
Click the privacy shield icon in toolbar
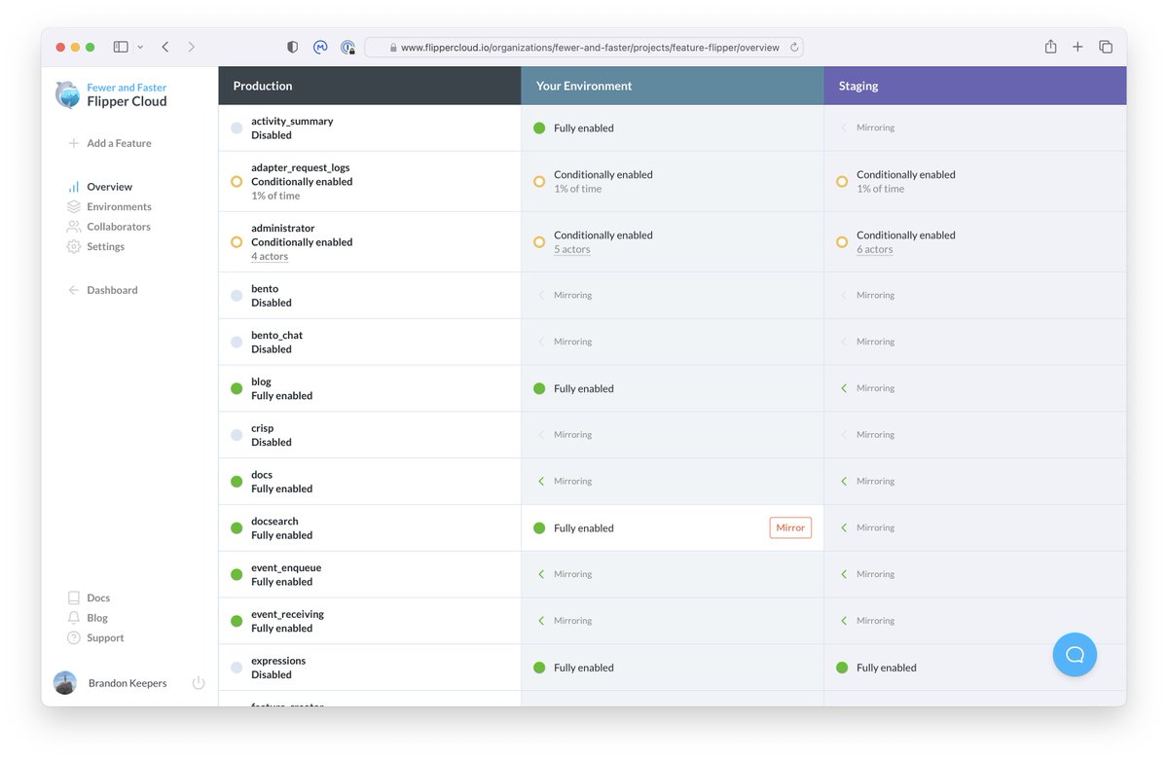pyautogui.click(x=293, y=47)
